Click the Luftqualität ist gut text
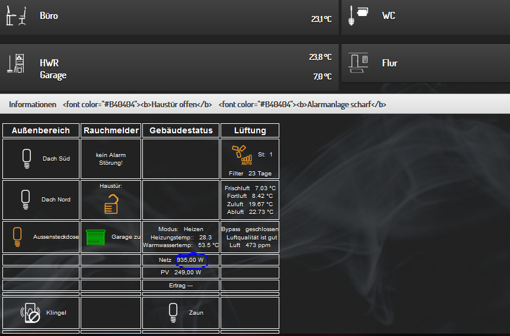 [252, 238]
